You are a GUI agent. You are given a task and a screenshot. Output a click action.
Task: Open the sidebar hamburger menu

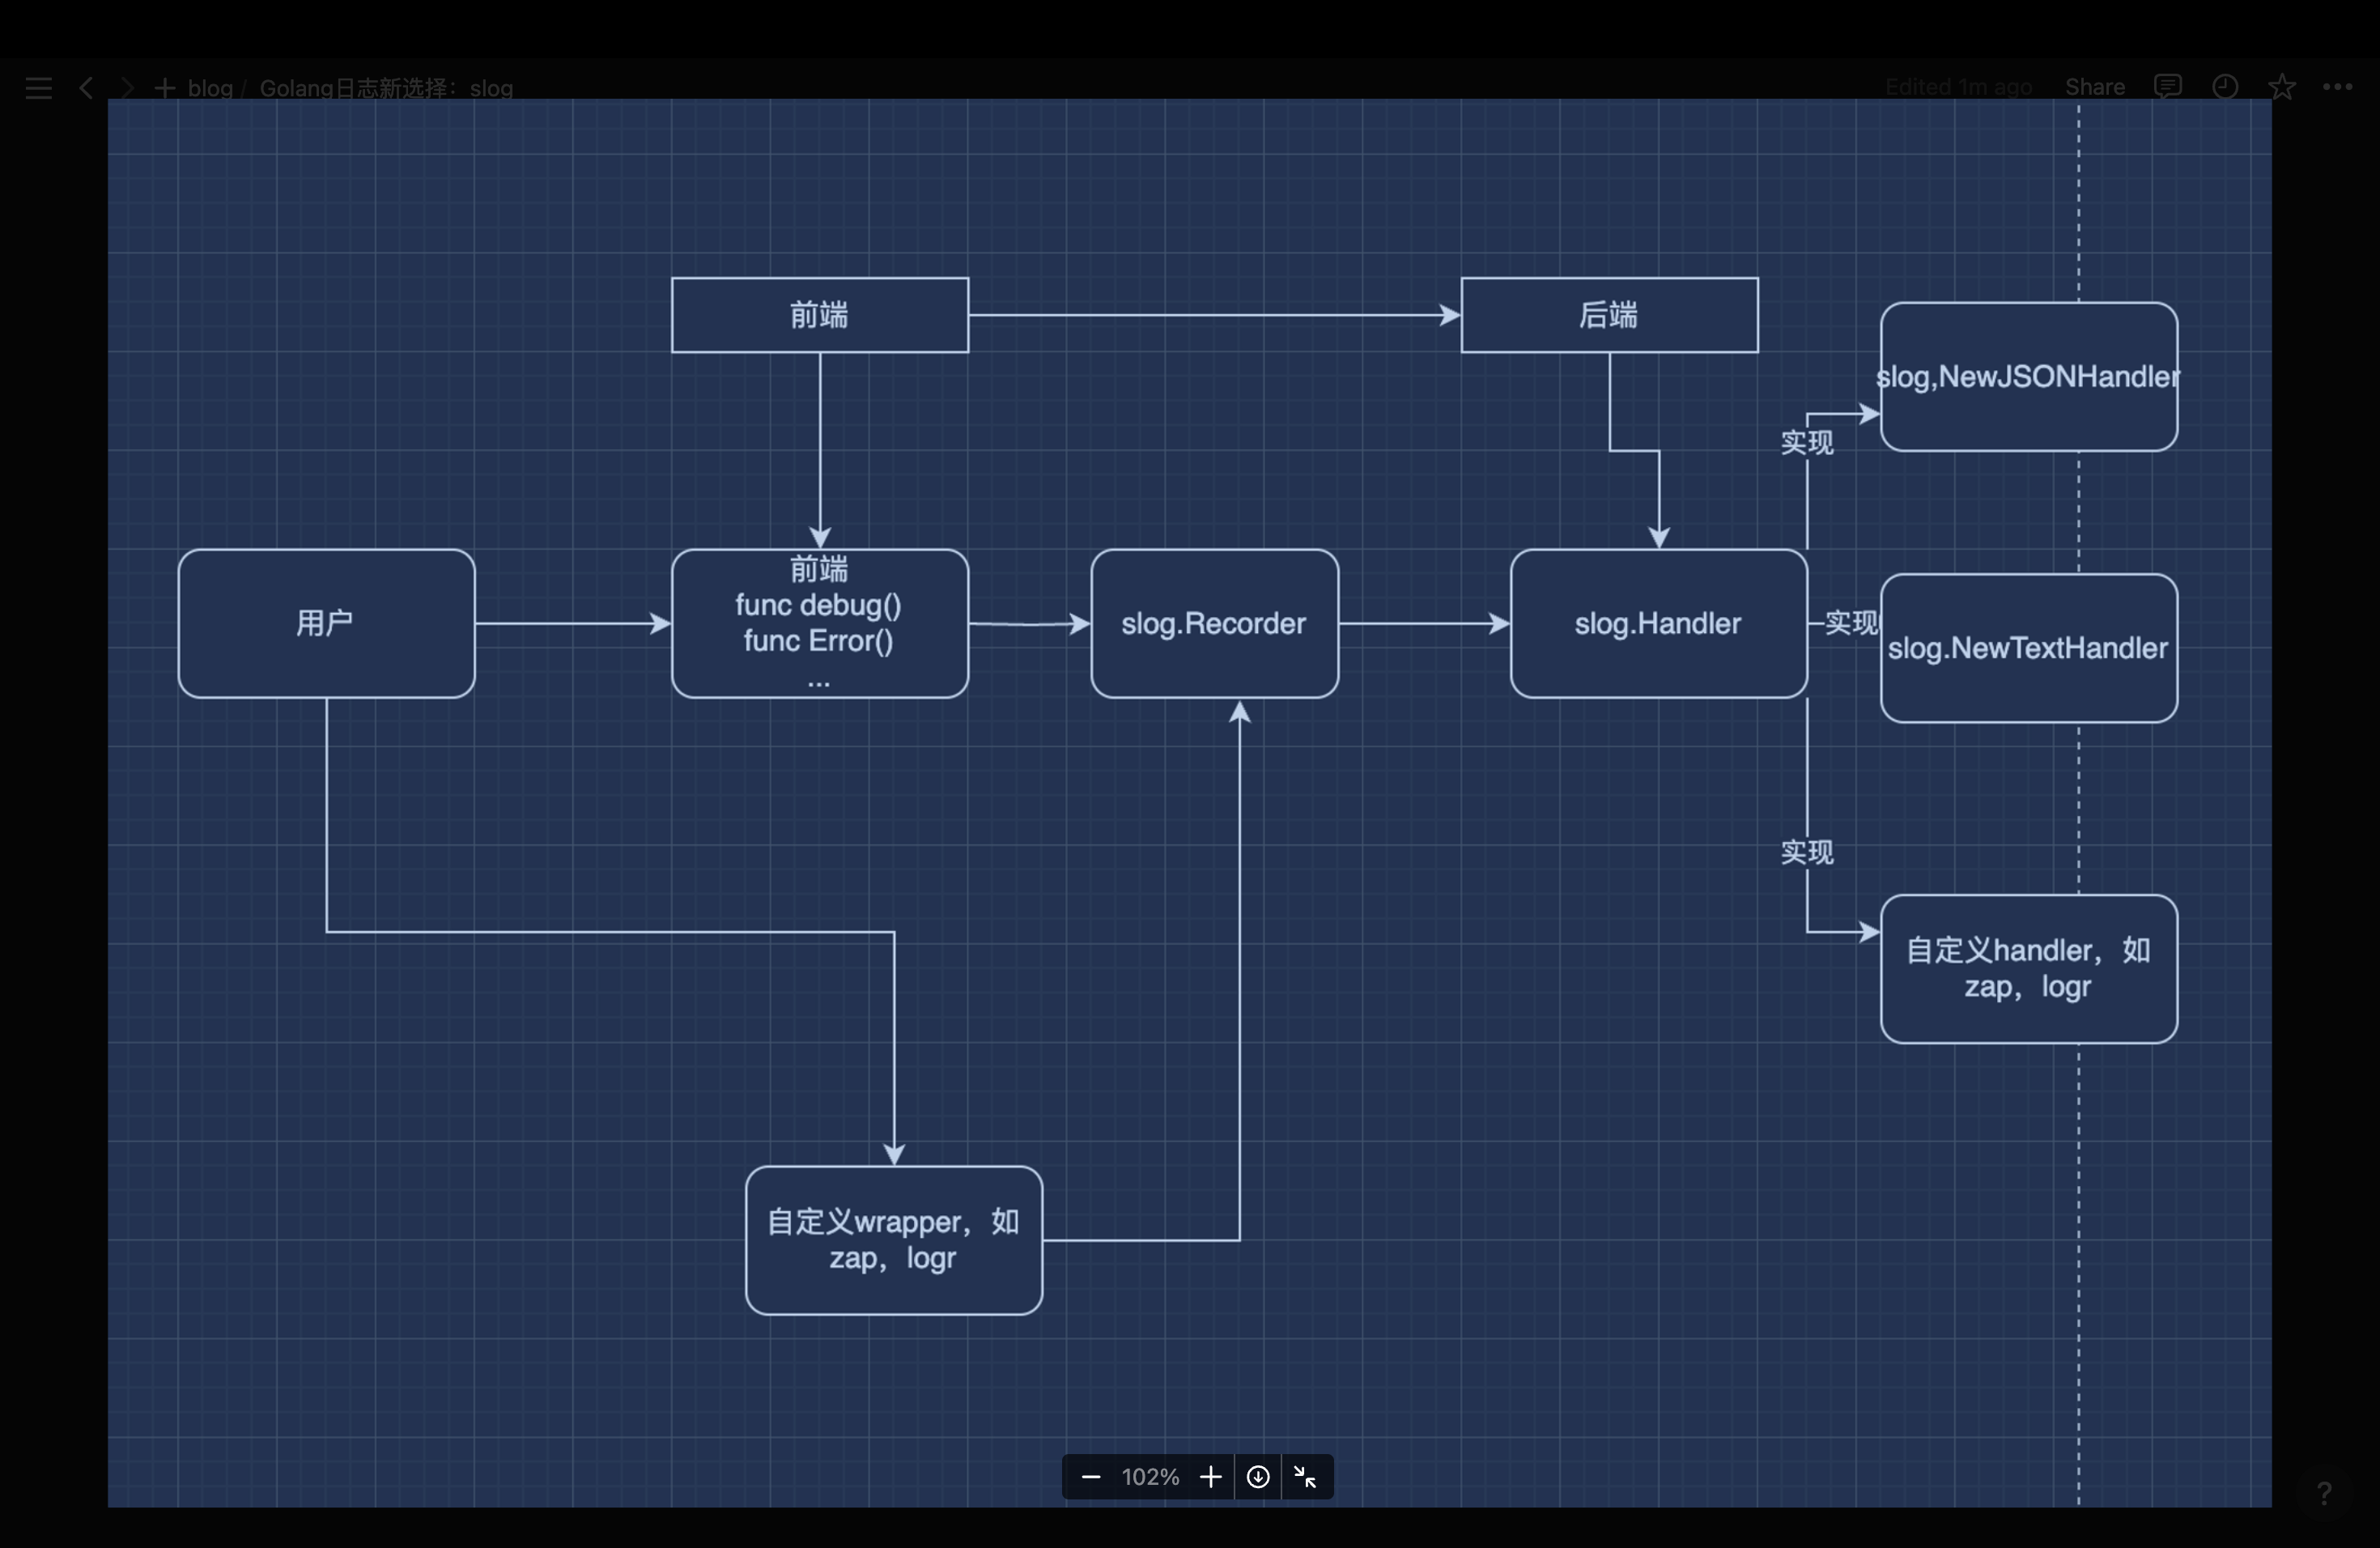[x=38, y=88]
